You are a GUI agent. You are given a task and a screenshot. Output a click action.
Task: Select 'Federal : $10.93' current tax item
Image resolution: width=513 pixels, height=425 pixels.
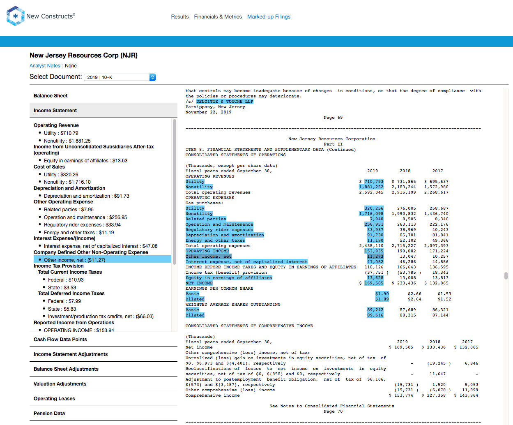66,280
